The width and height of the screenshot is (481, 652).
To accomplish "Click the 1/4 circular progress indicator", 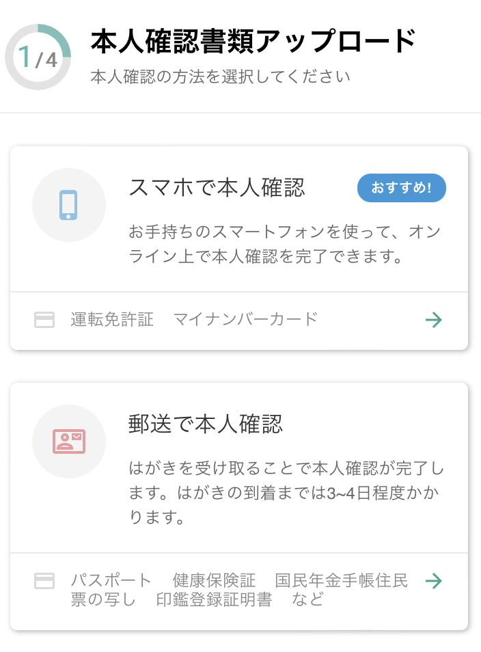I will click(x=38, y=57).
